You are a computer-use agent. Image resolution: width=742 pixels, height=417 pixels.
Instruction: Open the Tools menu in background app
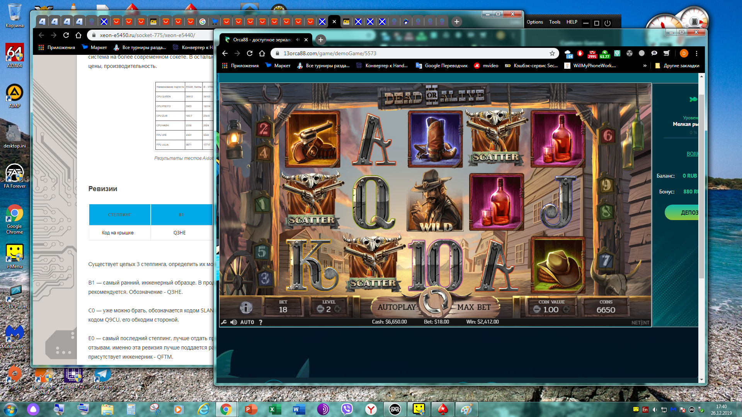(x=555, y=22)
